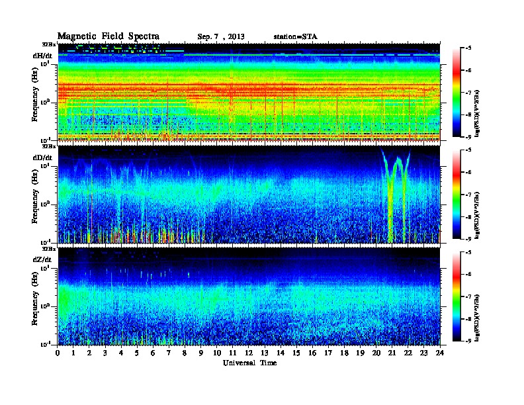
Task: Select the dD/dt panel color scale bar
Action: pyautogui.click(x=457, y=194)
